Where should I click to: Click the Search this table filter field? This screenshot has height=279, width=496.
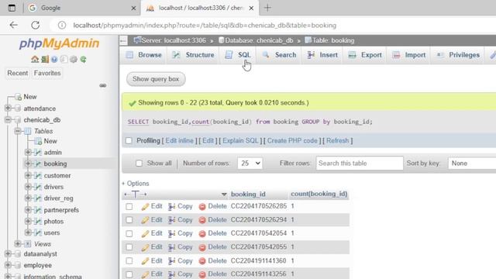[x=360, y=164]
